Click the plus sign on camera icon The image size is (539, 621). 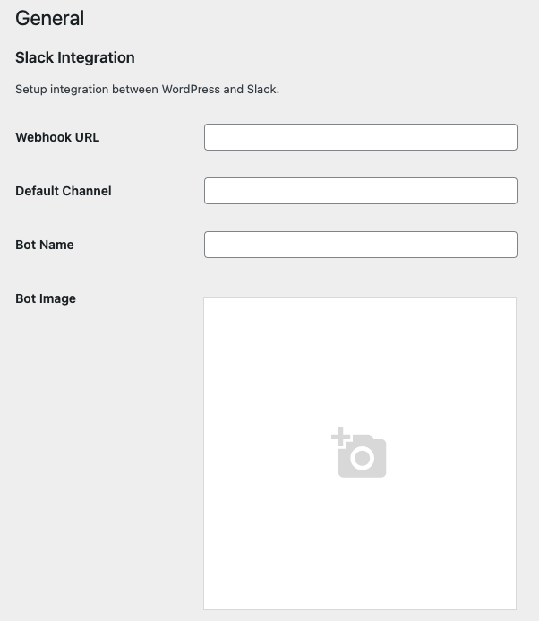[340, 437]
